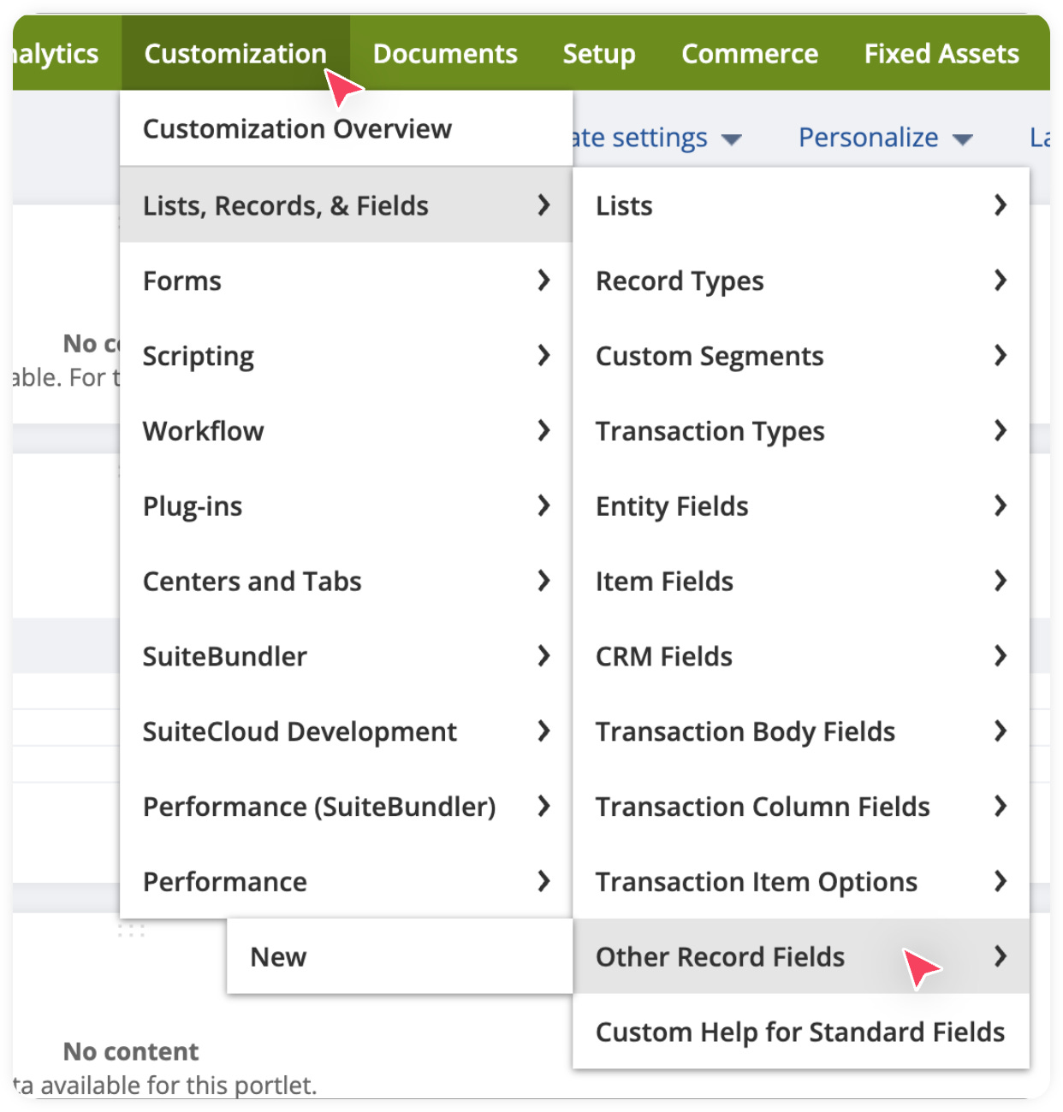Open the Commerce navigation tab
Viewport: 1063px width, 1112px height.
(x=749, y=54)
